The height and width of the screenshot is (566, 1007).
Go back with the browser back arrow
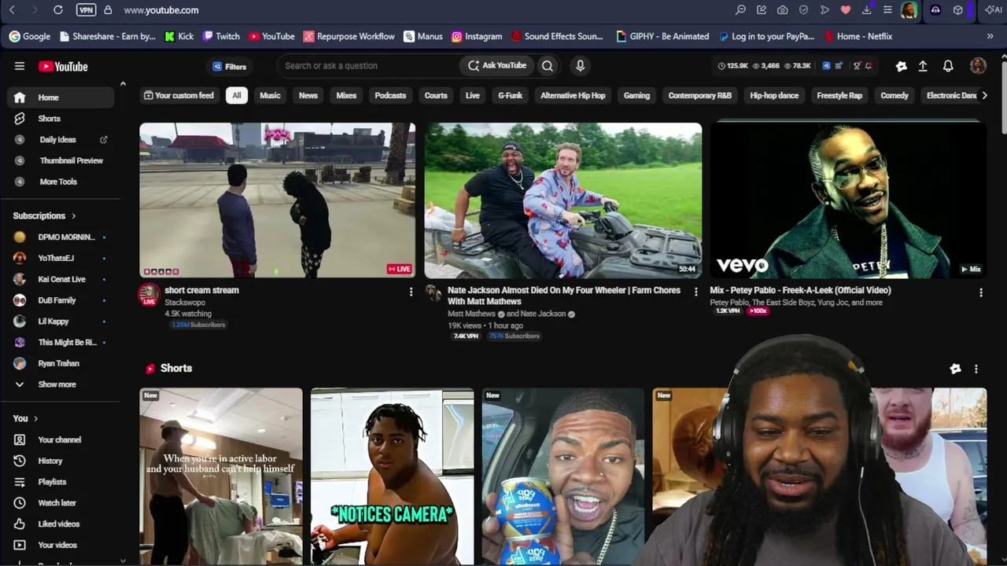12,10
